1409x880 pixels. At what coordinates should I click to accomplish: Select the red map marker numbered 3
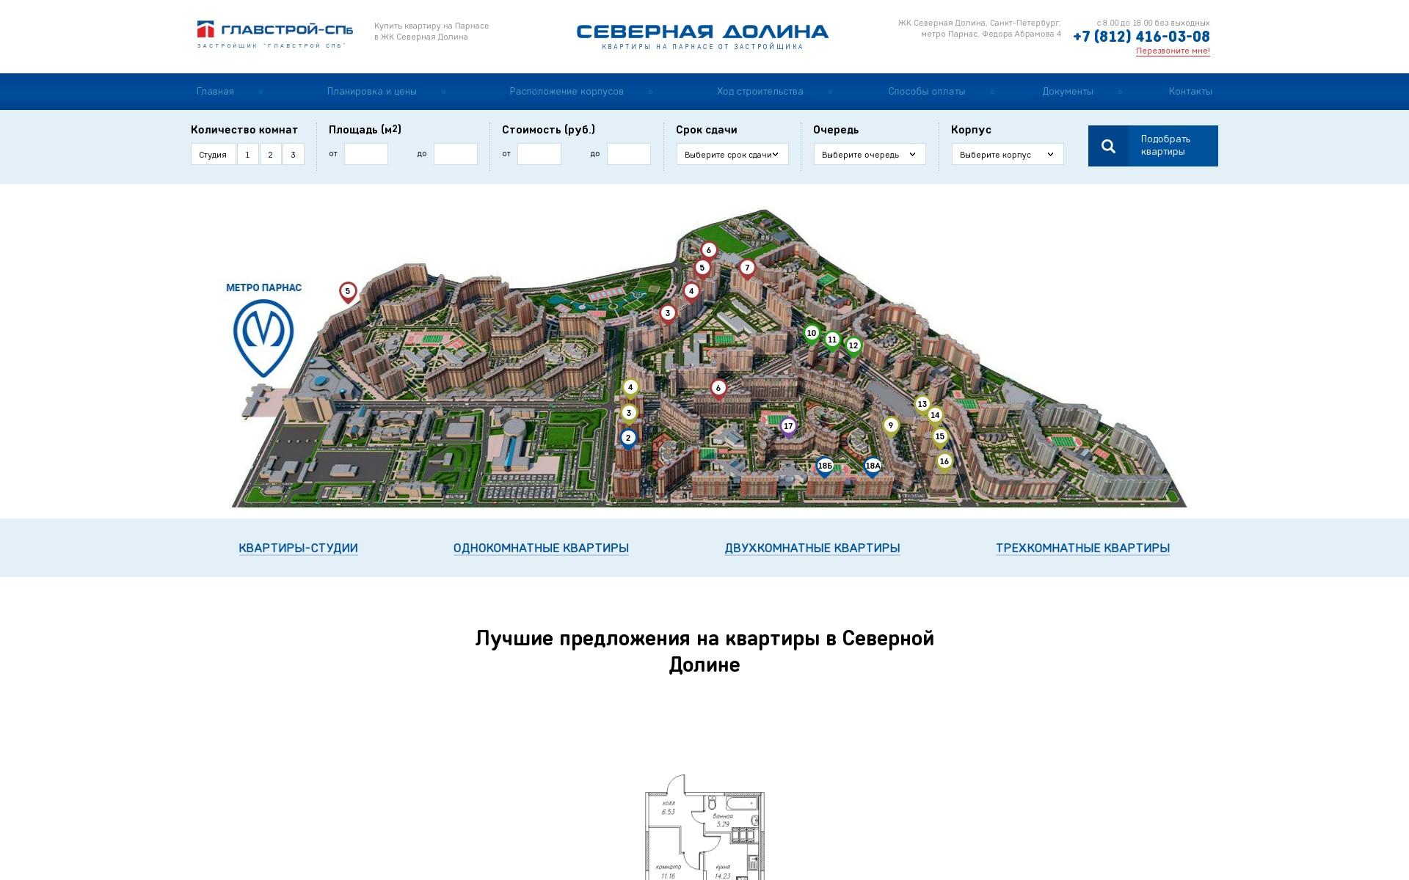[667, 315]
